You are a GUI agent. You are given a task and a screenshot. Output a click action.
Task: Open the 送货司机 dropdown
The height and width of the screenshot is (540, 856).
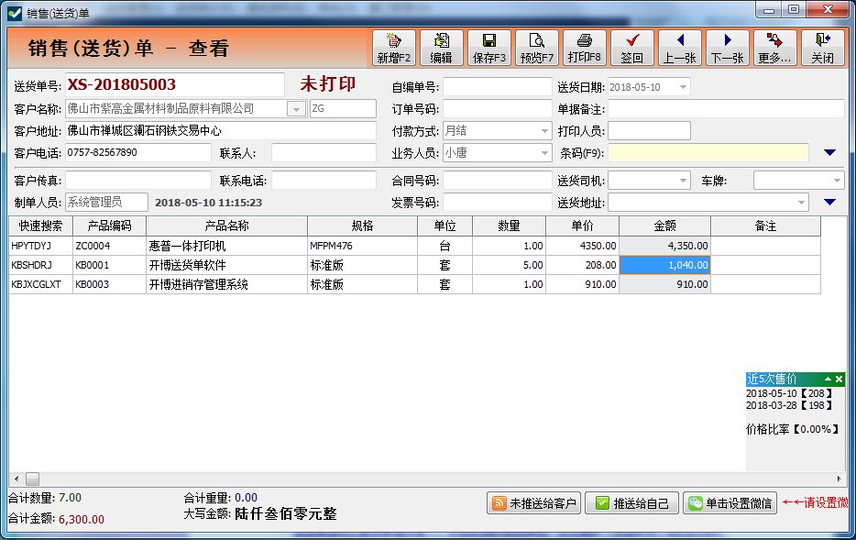(x=683, y=181)
